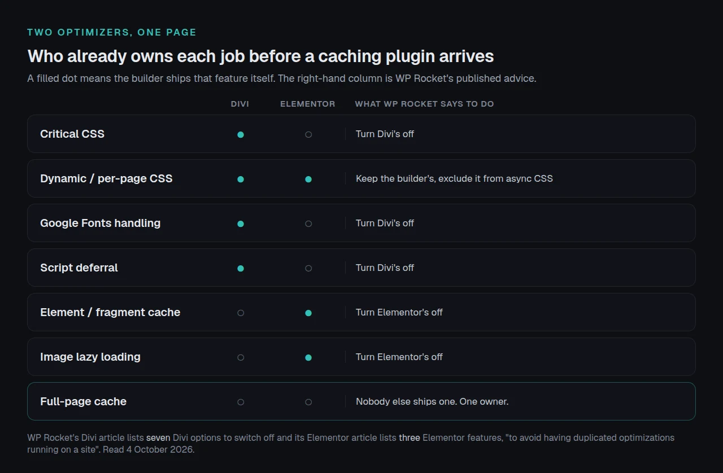Pick the Divi dot in Script deferral row

point(241,268)
